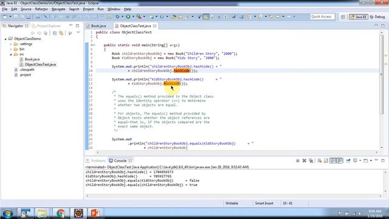Switch to the Book.java editor tab
The height and width of the screenshot is (219, 389).
coord(96,26)
